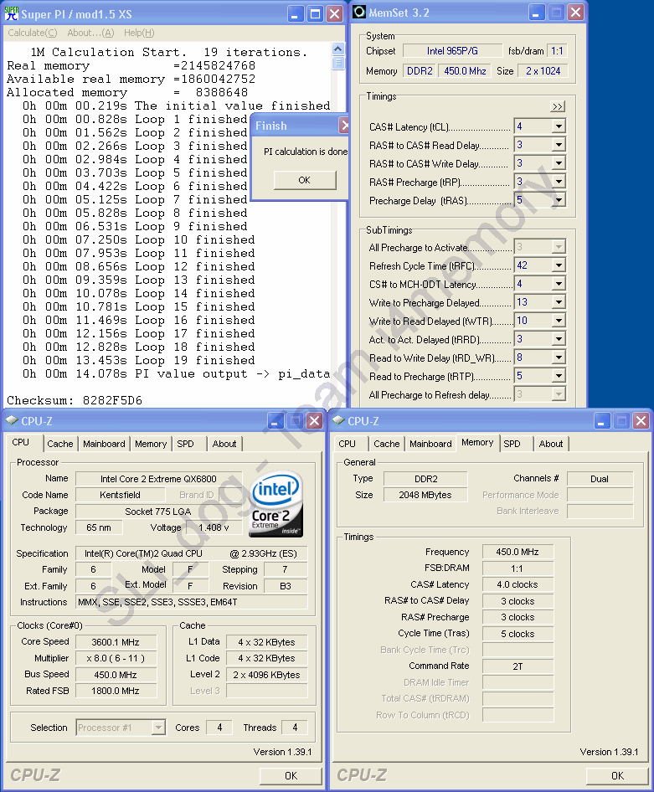Open RAS# to CAS# Read Delay dropdown
The height and width of the screenshot is (792, 654).
pyautogui.click(x=559, y=145)
